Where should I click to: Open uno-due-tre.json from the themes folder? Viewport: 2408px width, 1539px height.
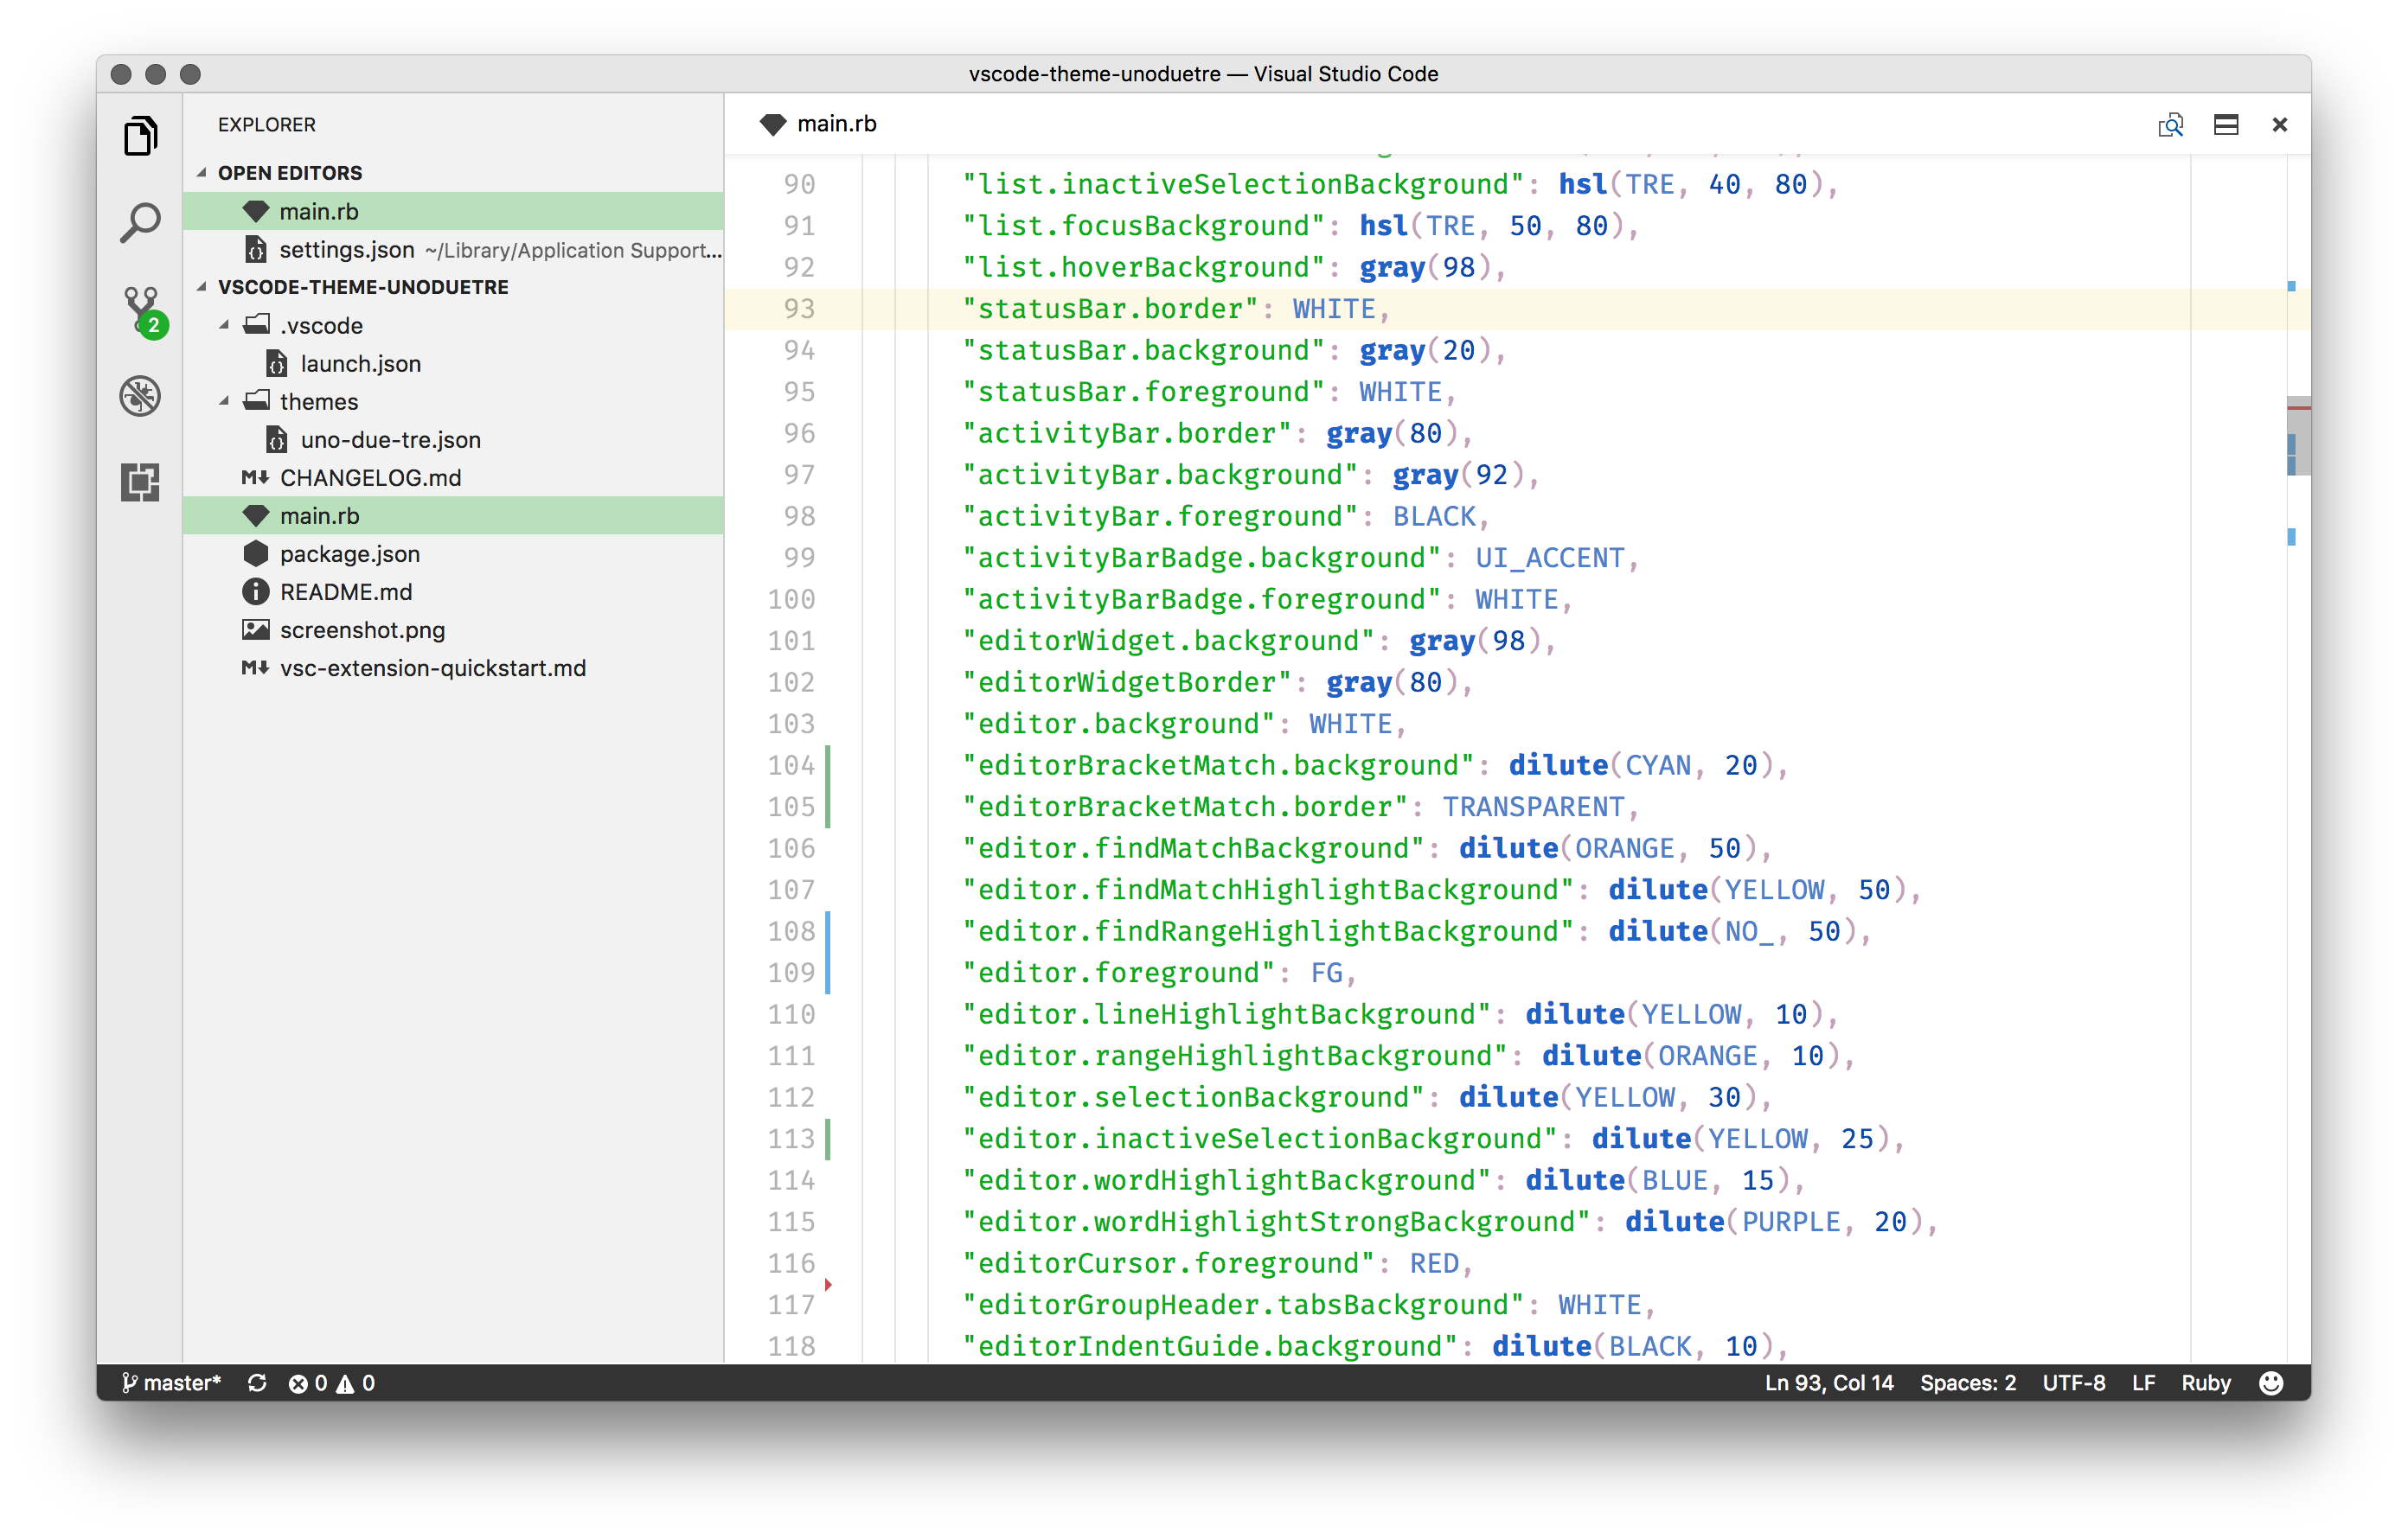391,438
